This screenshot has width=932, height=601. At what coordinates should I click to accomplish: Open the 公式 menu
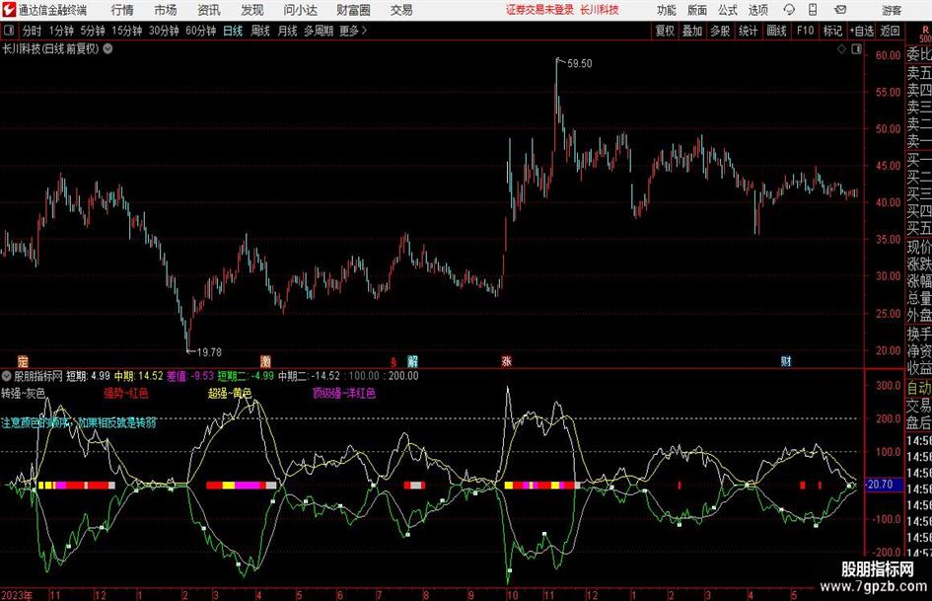pyautogui.click(x=728, y=10)
